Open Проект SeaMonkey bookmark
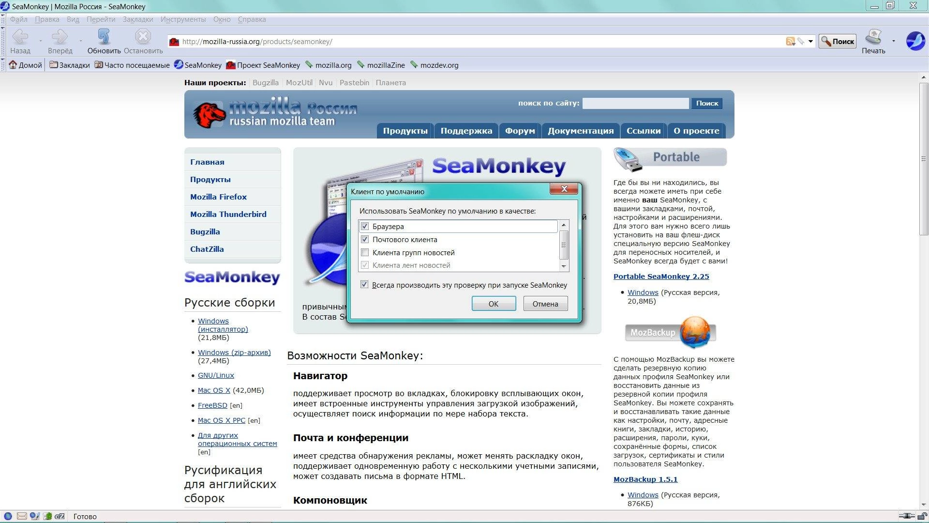Image resolution: width=929 pixels, height=523 pixels. (x=263, y=65)
